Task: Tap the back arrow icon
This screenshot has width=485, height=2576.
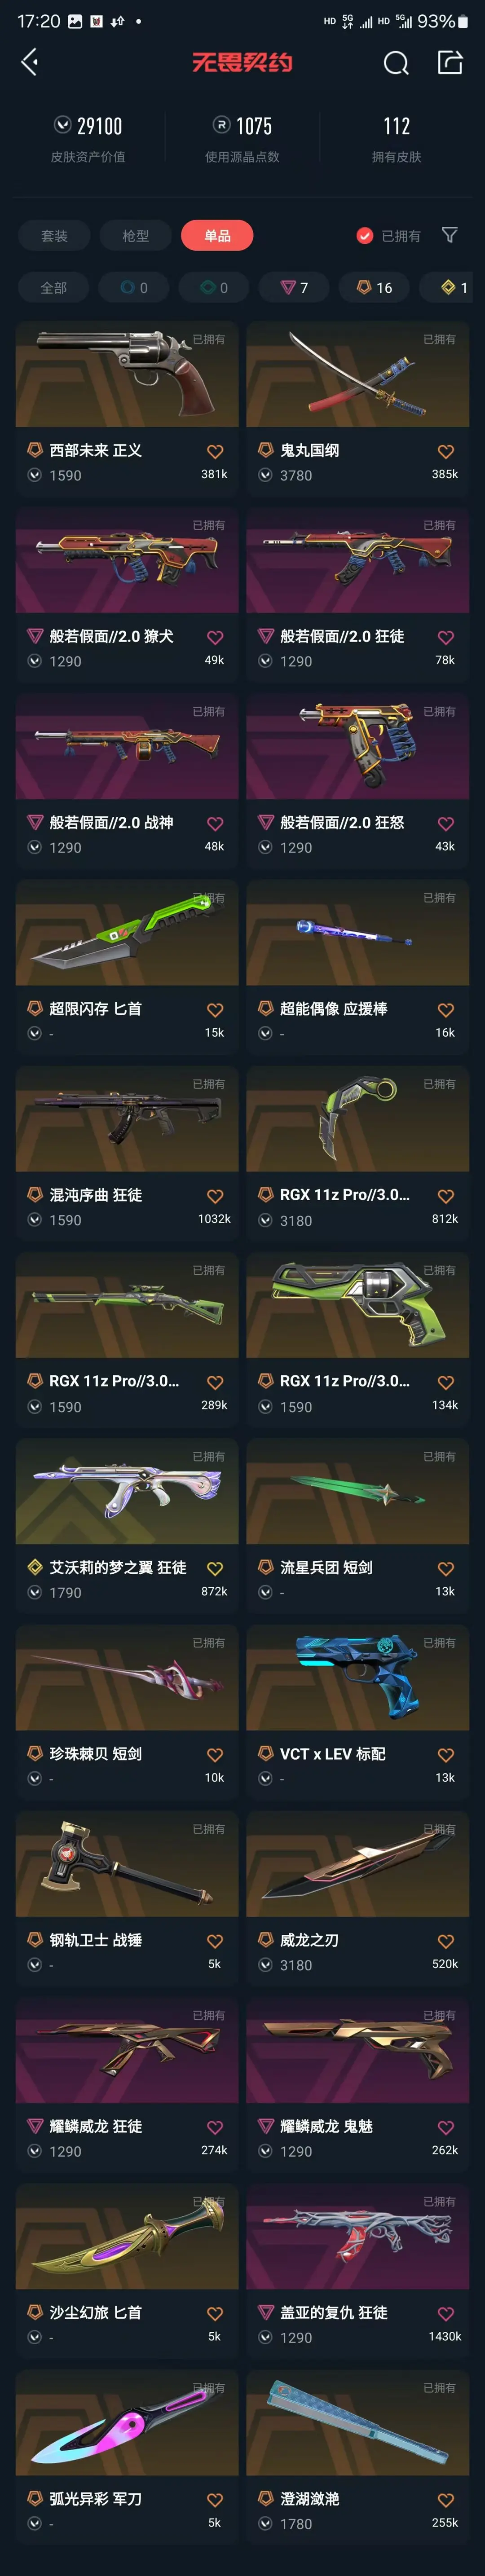Action: pos(30,63)
